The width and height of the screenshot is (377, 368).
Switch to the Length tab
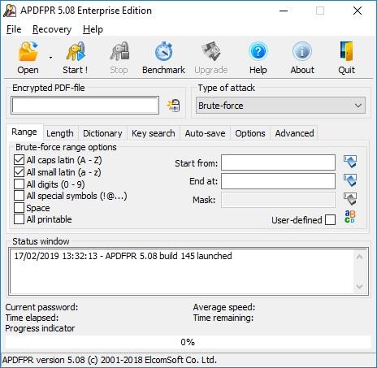tap(60, 133)
